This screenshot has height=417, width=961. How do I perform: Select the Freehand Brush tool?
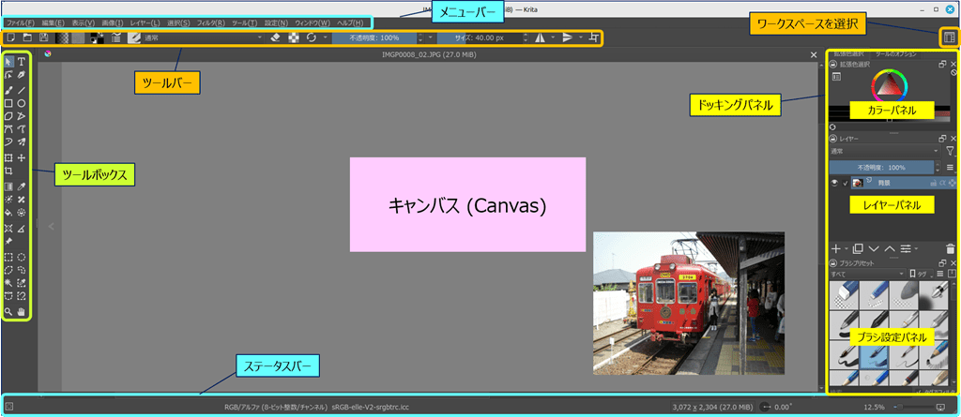(x=8, y=90)
